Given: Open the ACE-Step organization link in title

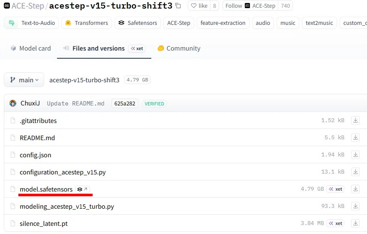Looking at the screenshot, I should (27, 6).
